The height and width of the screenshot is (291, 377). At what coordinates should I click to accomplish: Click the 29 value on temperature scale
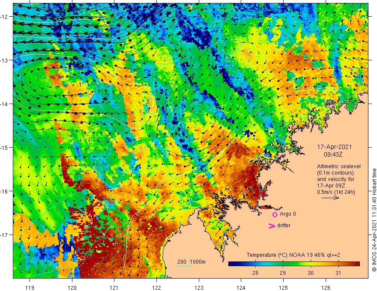(x=283, y=273)
